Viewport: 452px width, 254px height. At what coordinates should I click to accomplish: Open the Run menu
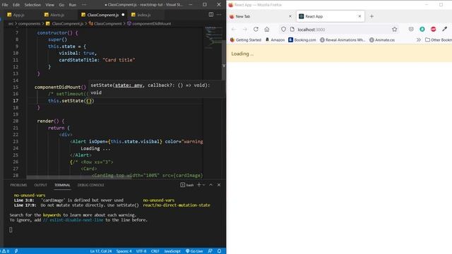click(x=73, y=5)
